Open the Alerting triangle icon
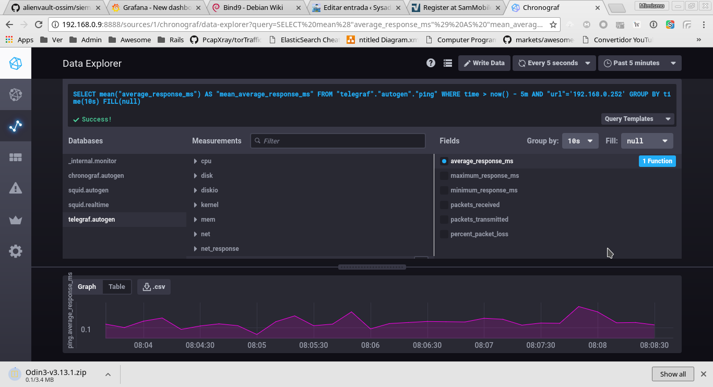 (15, 188)
